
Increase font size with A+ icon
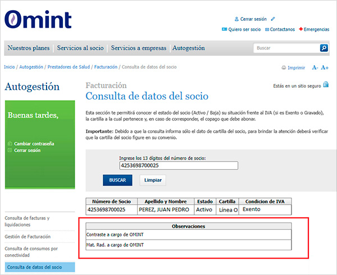325,67
